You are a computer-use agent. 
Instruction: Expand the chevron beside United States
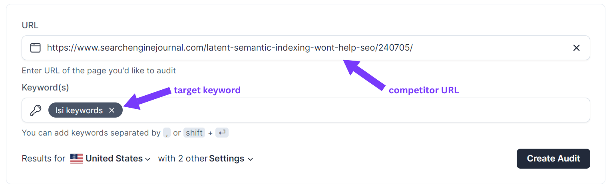click(148, 159)
